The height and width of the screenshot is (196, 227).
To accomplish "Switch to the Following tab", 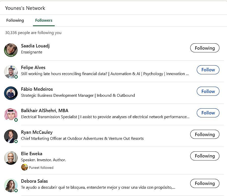I will (15, 20).
